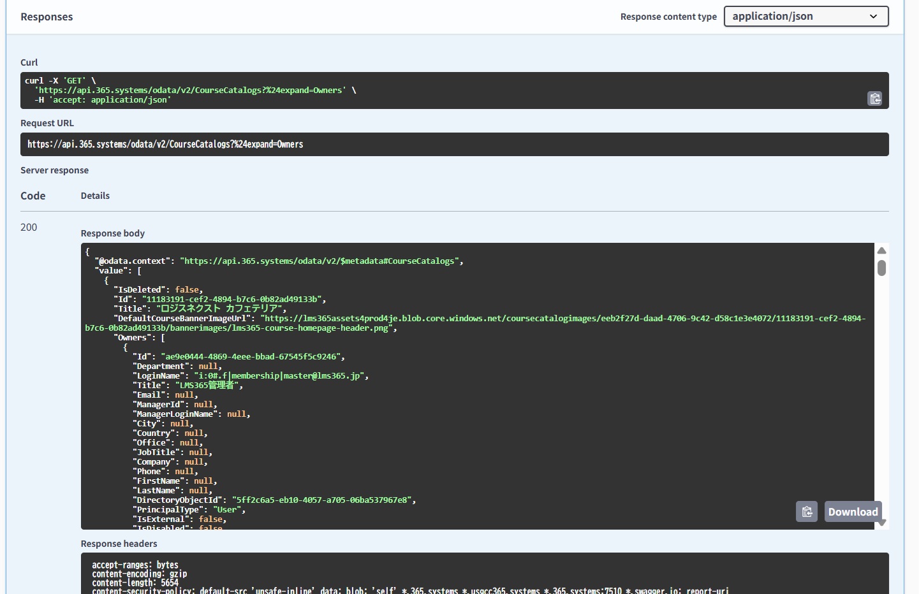Image resolution: width=919 pixels, height=594 pixels.
Task: Click the LoginName master@lms365.jp value
Action: point(279,376)
